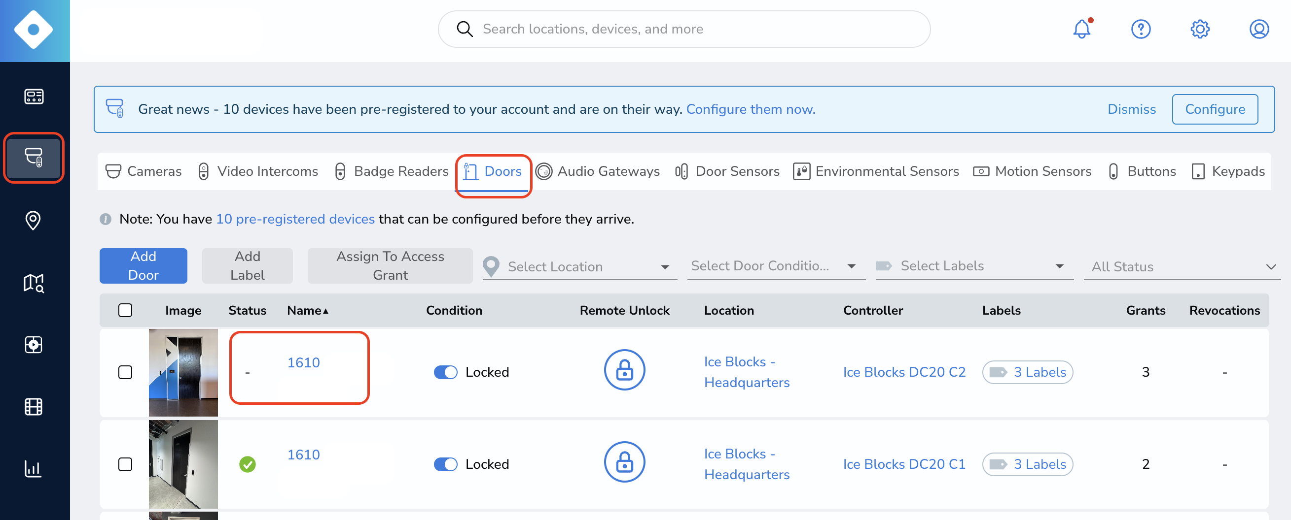Click the Add Door button
1291x520 pixels.
click(x=143, y=266)
